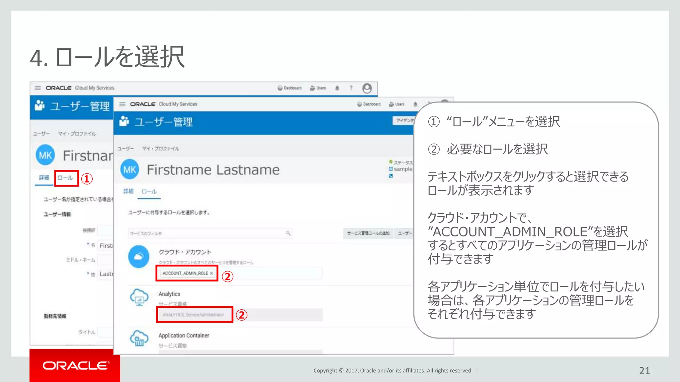Click email icon beside sample address

[x=391, y=169]
